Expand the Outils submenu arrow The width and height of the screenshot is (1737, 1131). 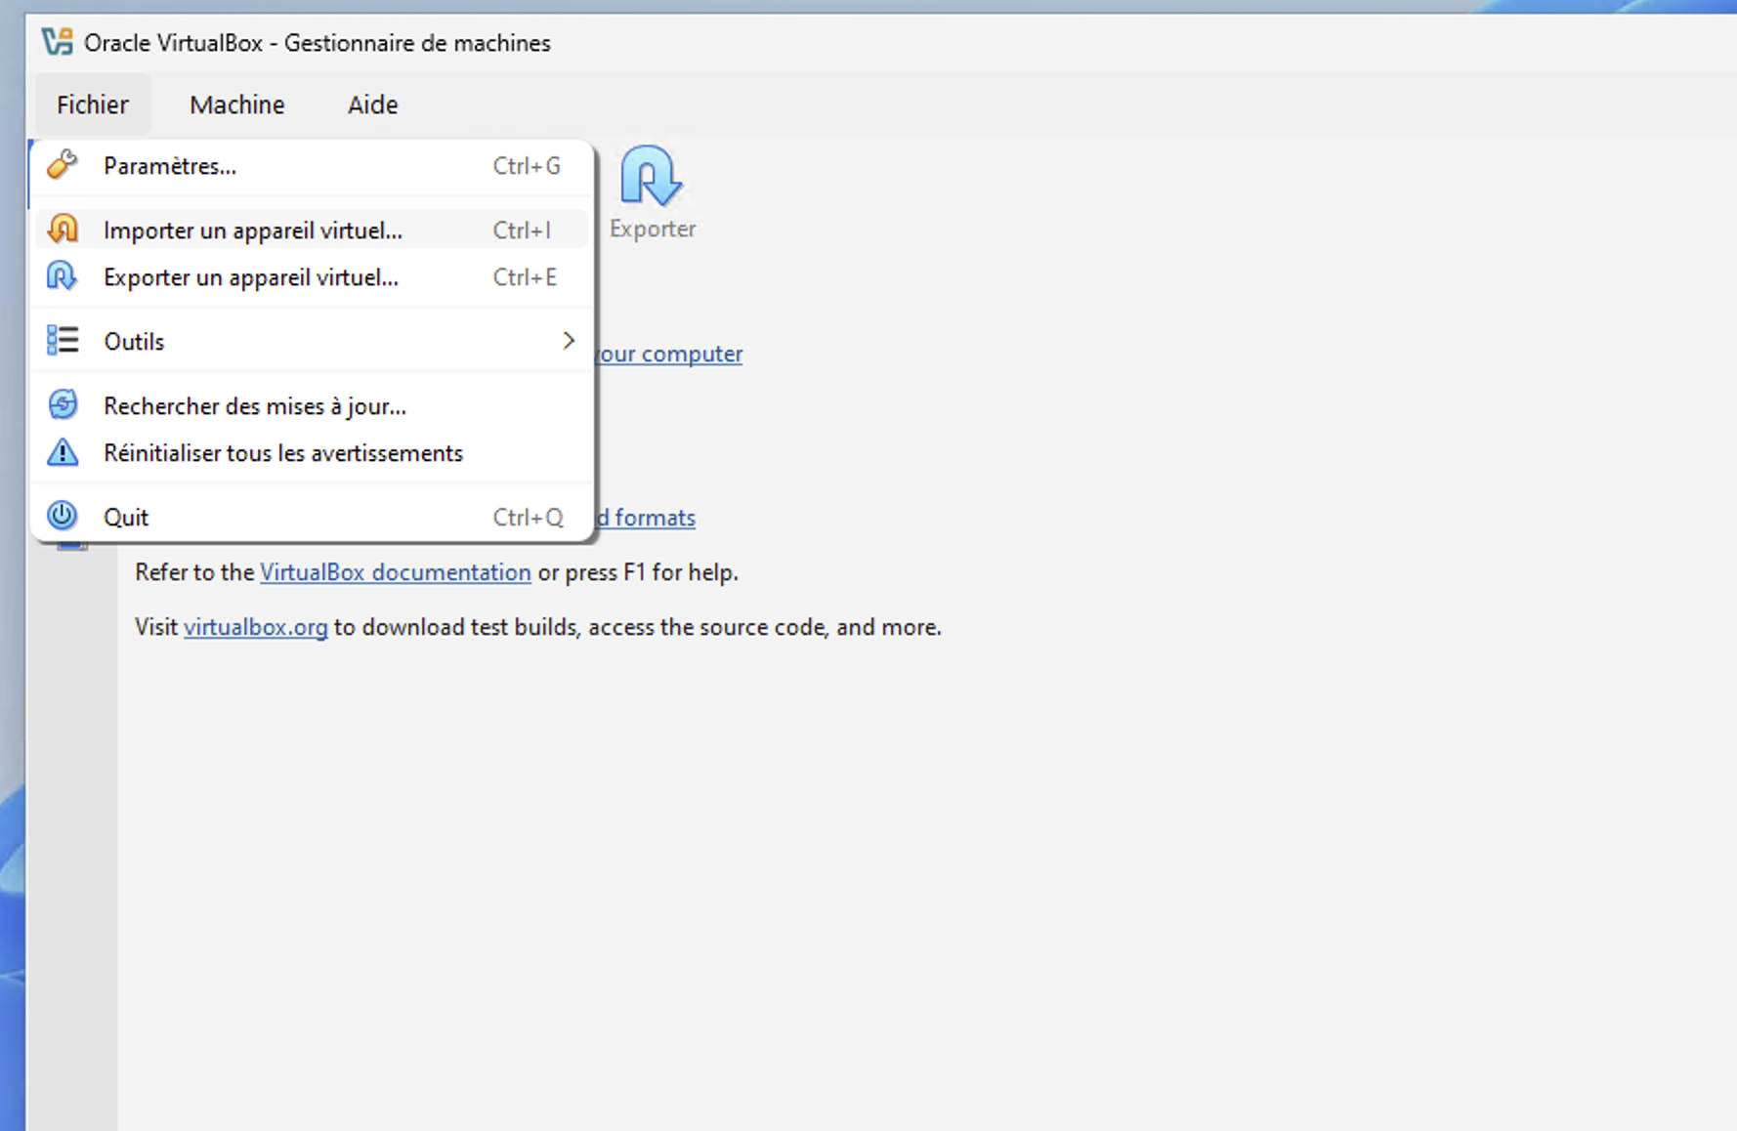568,341
